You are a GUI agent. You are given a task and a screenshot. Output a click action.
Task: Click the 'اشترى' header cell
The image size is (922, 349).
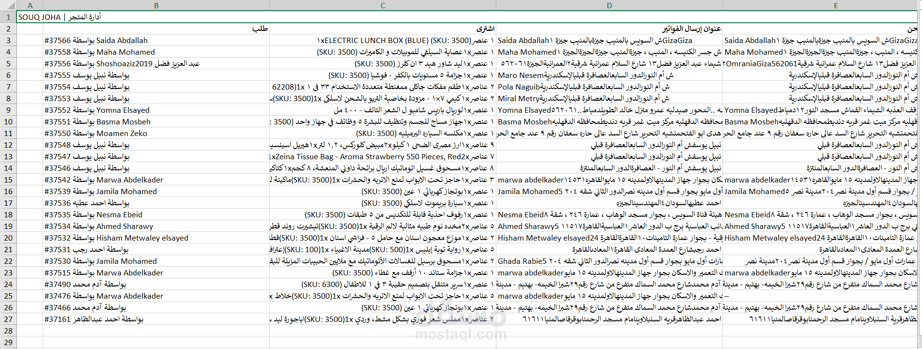(x=383, y=29)
